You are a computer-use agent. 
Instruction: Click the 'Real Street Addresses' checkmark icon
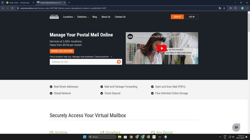51,87
